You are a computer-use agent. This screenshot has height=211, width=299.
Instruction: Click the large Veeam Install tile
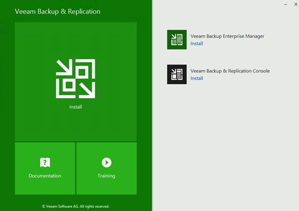76,82
